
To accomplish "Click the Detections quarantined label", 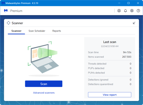I will (x=101, y=84).
